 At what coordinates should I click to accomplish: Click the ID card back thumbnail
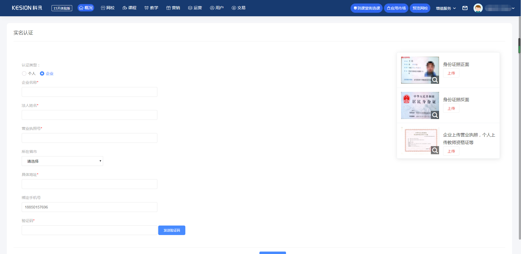[420, 105]
